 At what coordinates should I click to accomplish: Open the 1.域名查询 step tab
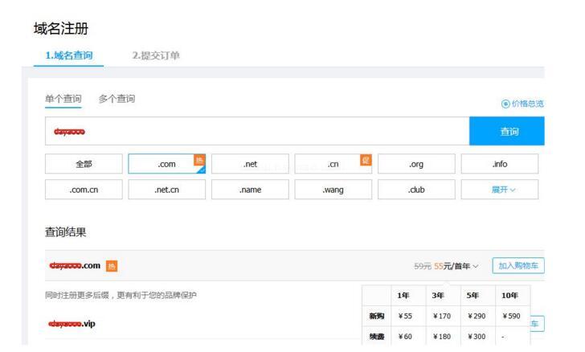point(69,55)
